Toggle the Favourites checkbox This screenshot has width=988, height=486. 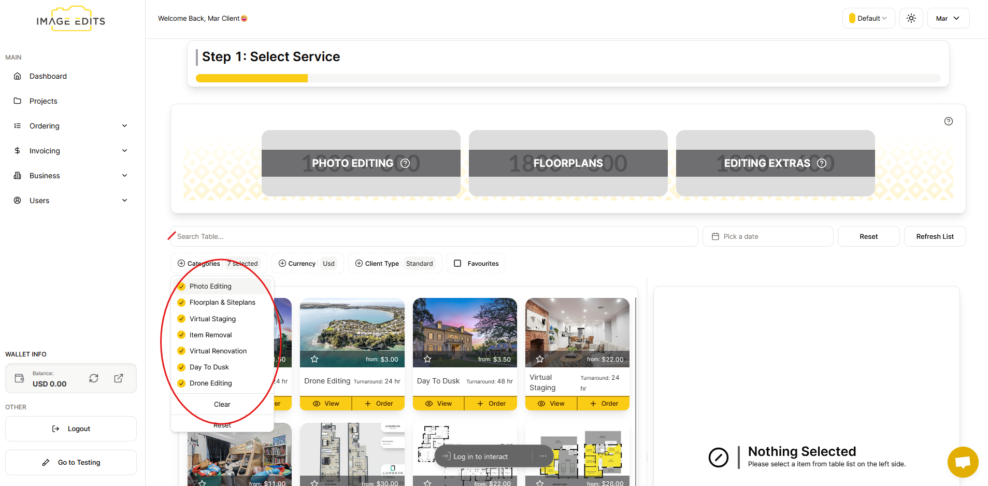coord(457,263)
